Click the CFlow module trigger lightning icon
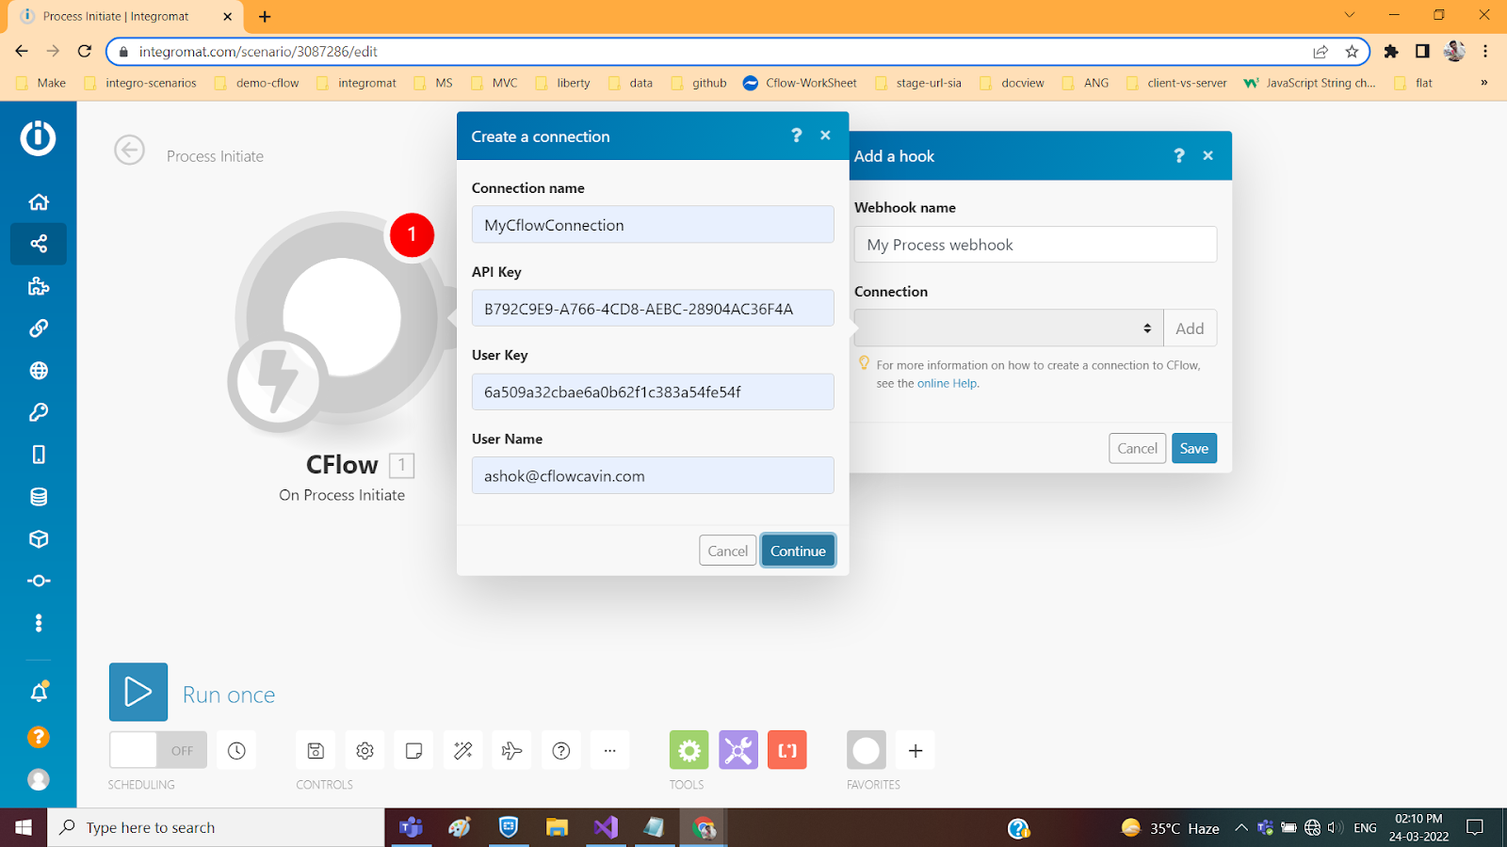 click(278, 382)
